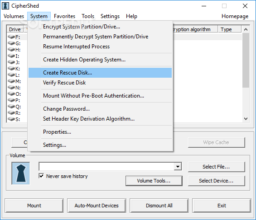Screen dimensions: 256x220
Task: Click the drive icon next to I:
Action: click(x=11, y=56)
